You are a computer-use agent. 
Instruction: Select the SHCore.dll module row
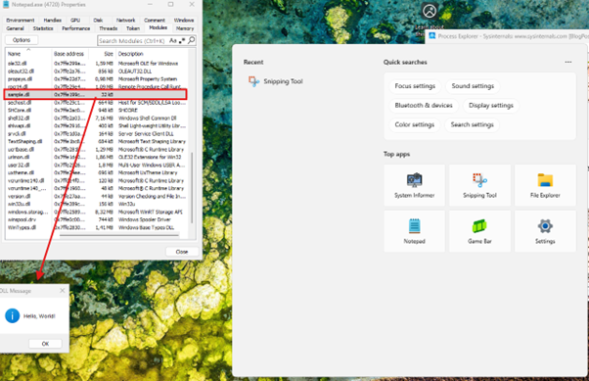97,111
